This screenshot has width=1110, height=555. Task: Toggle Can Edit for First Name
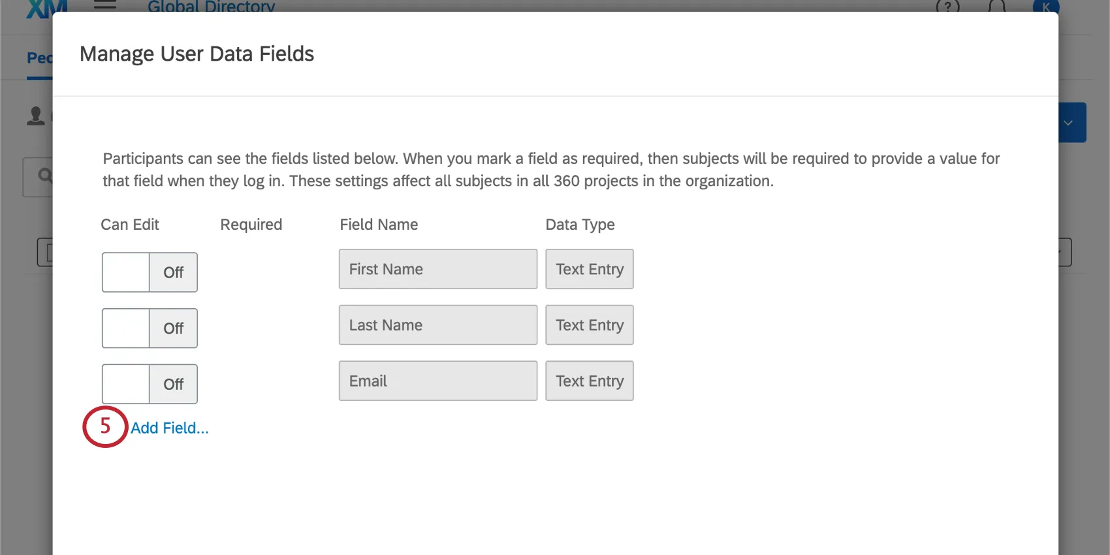(150, 272)
